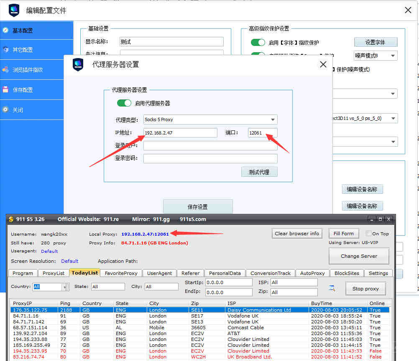Minimize the 911 S5 window
Viewport: 419px width, 361px height.
371,219
